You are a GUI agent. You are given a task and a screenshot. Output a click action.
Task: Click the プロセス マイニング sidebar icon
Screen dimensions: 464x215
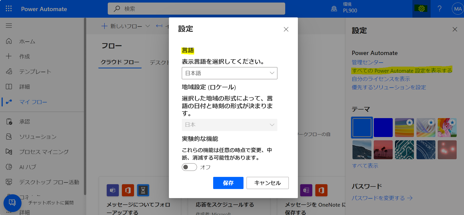coord(9,152)
